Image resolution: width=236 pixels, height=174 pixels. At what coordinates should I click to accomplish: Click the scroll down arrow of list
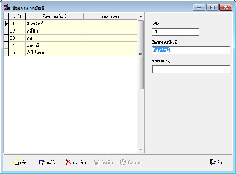141,149
